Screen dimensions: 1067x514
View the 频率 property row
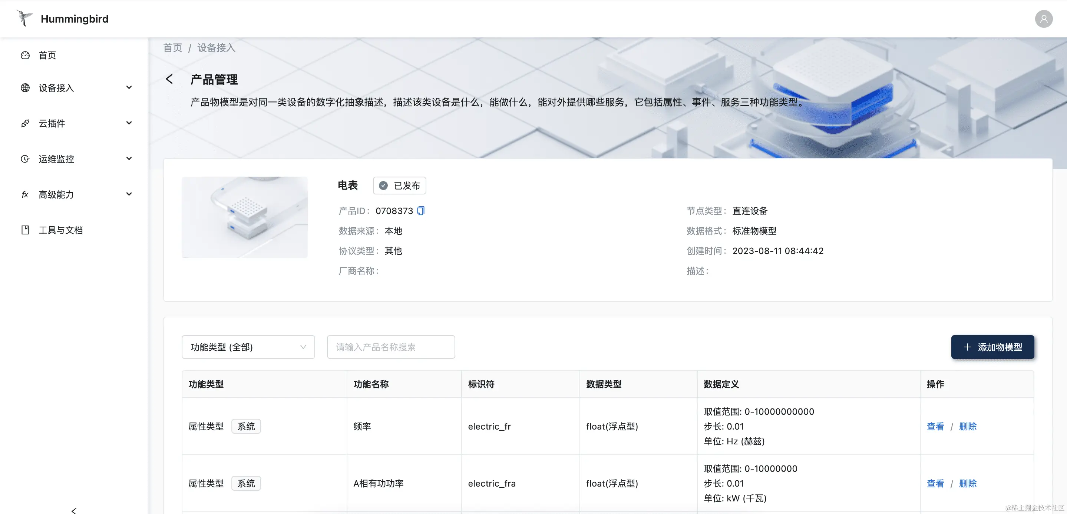click(x=935, y=426)
